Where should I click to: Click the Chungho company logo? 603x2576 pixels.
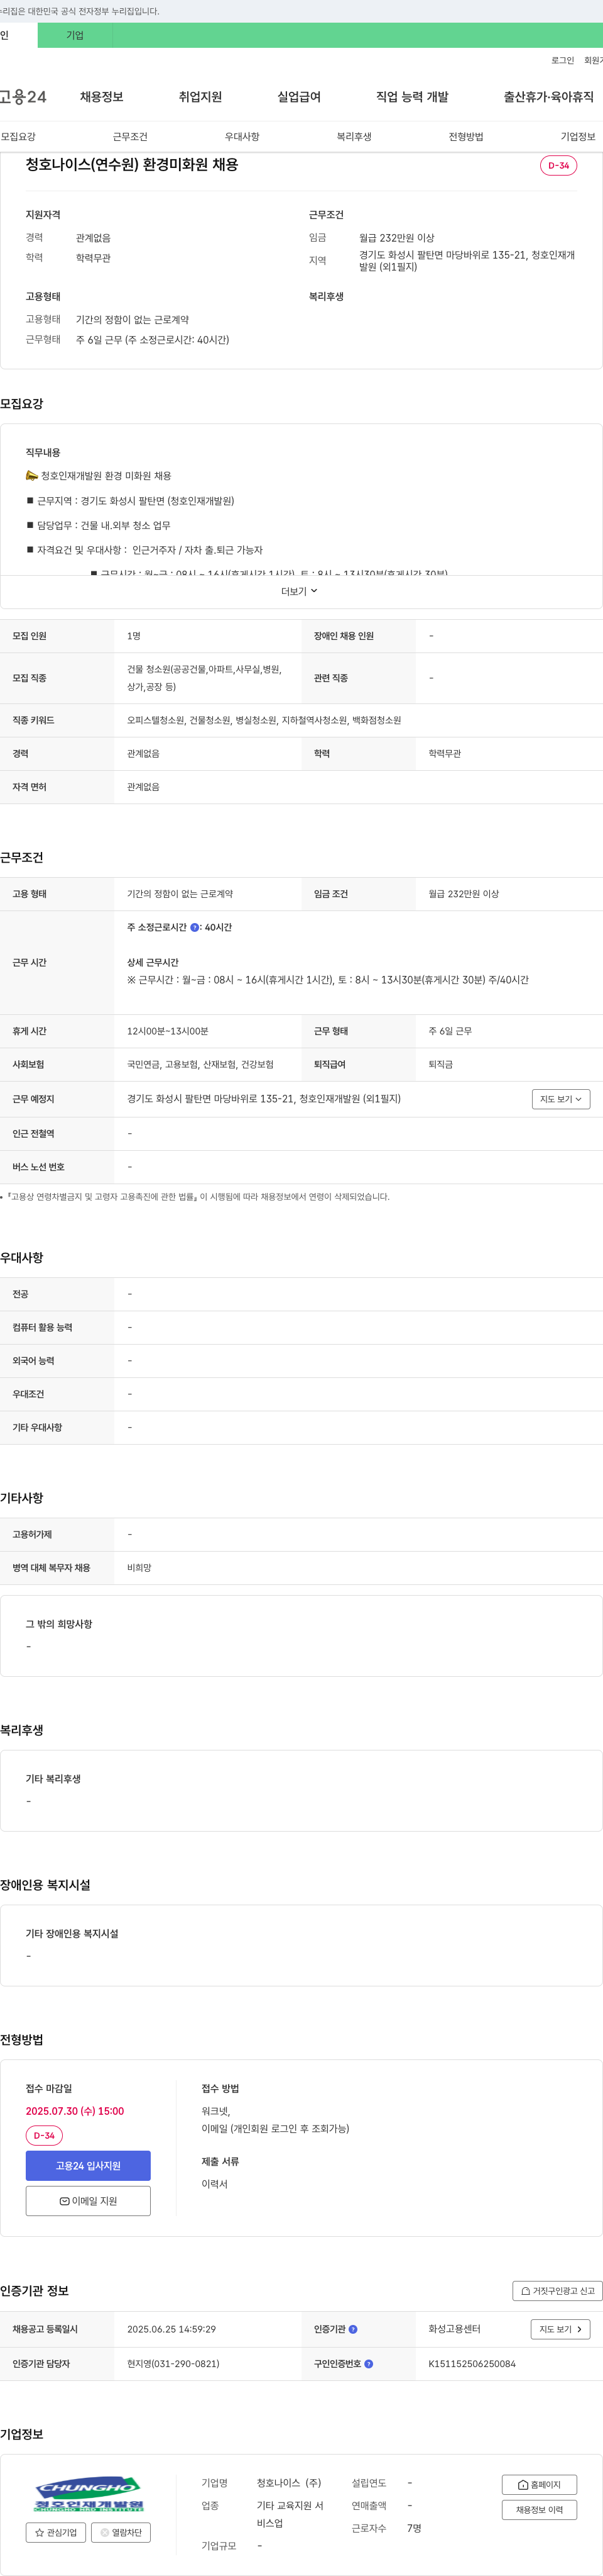tap(88, 2494)
